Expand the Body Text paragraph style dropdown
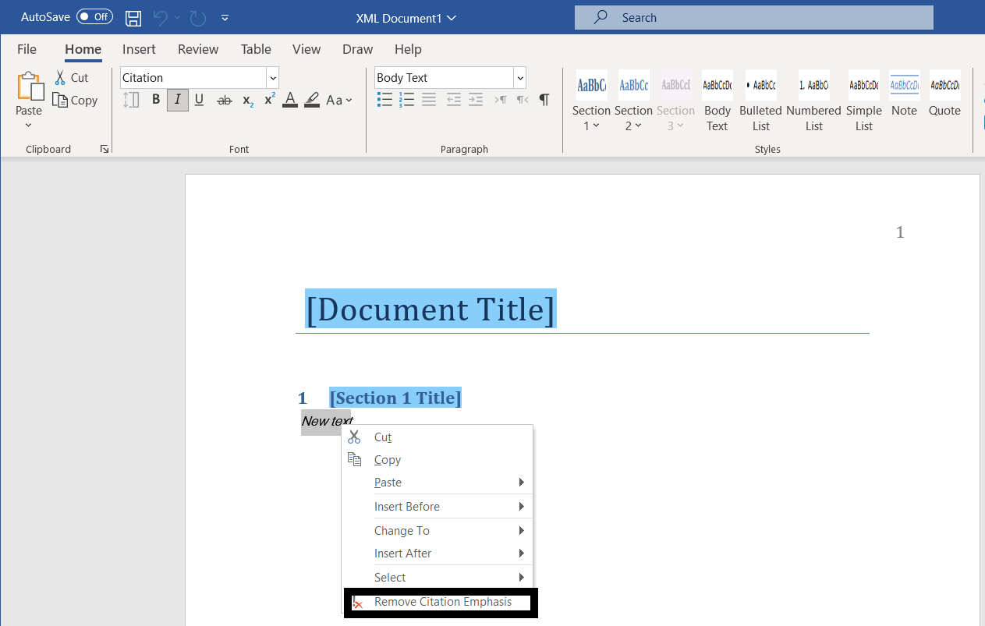985x626 pixels. point(519,77)
